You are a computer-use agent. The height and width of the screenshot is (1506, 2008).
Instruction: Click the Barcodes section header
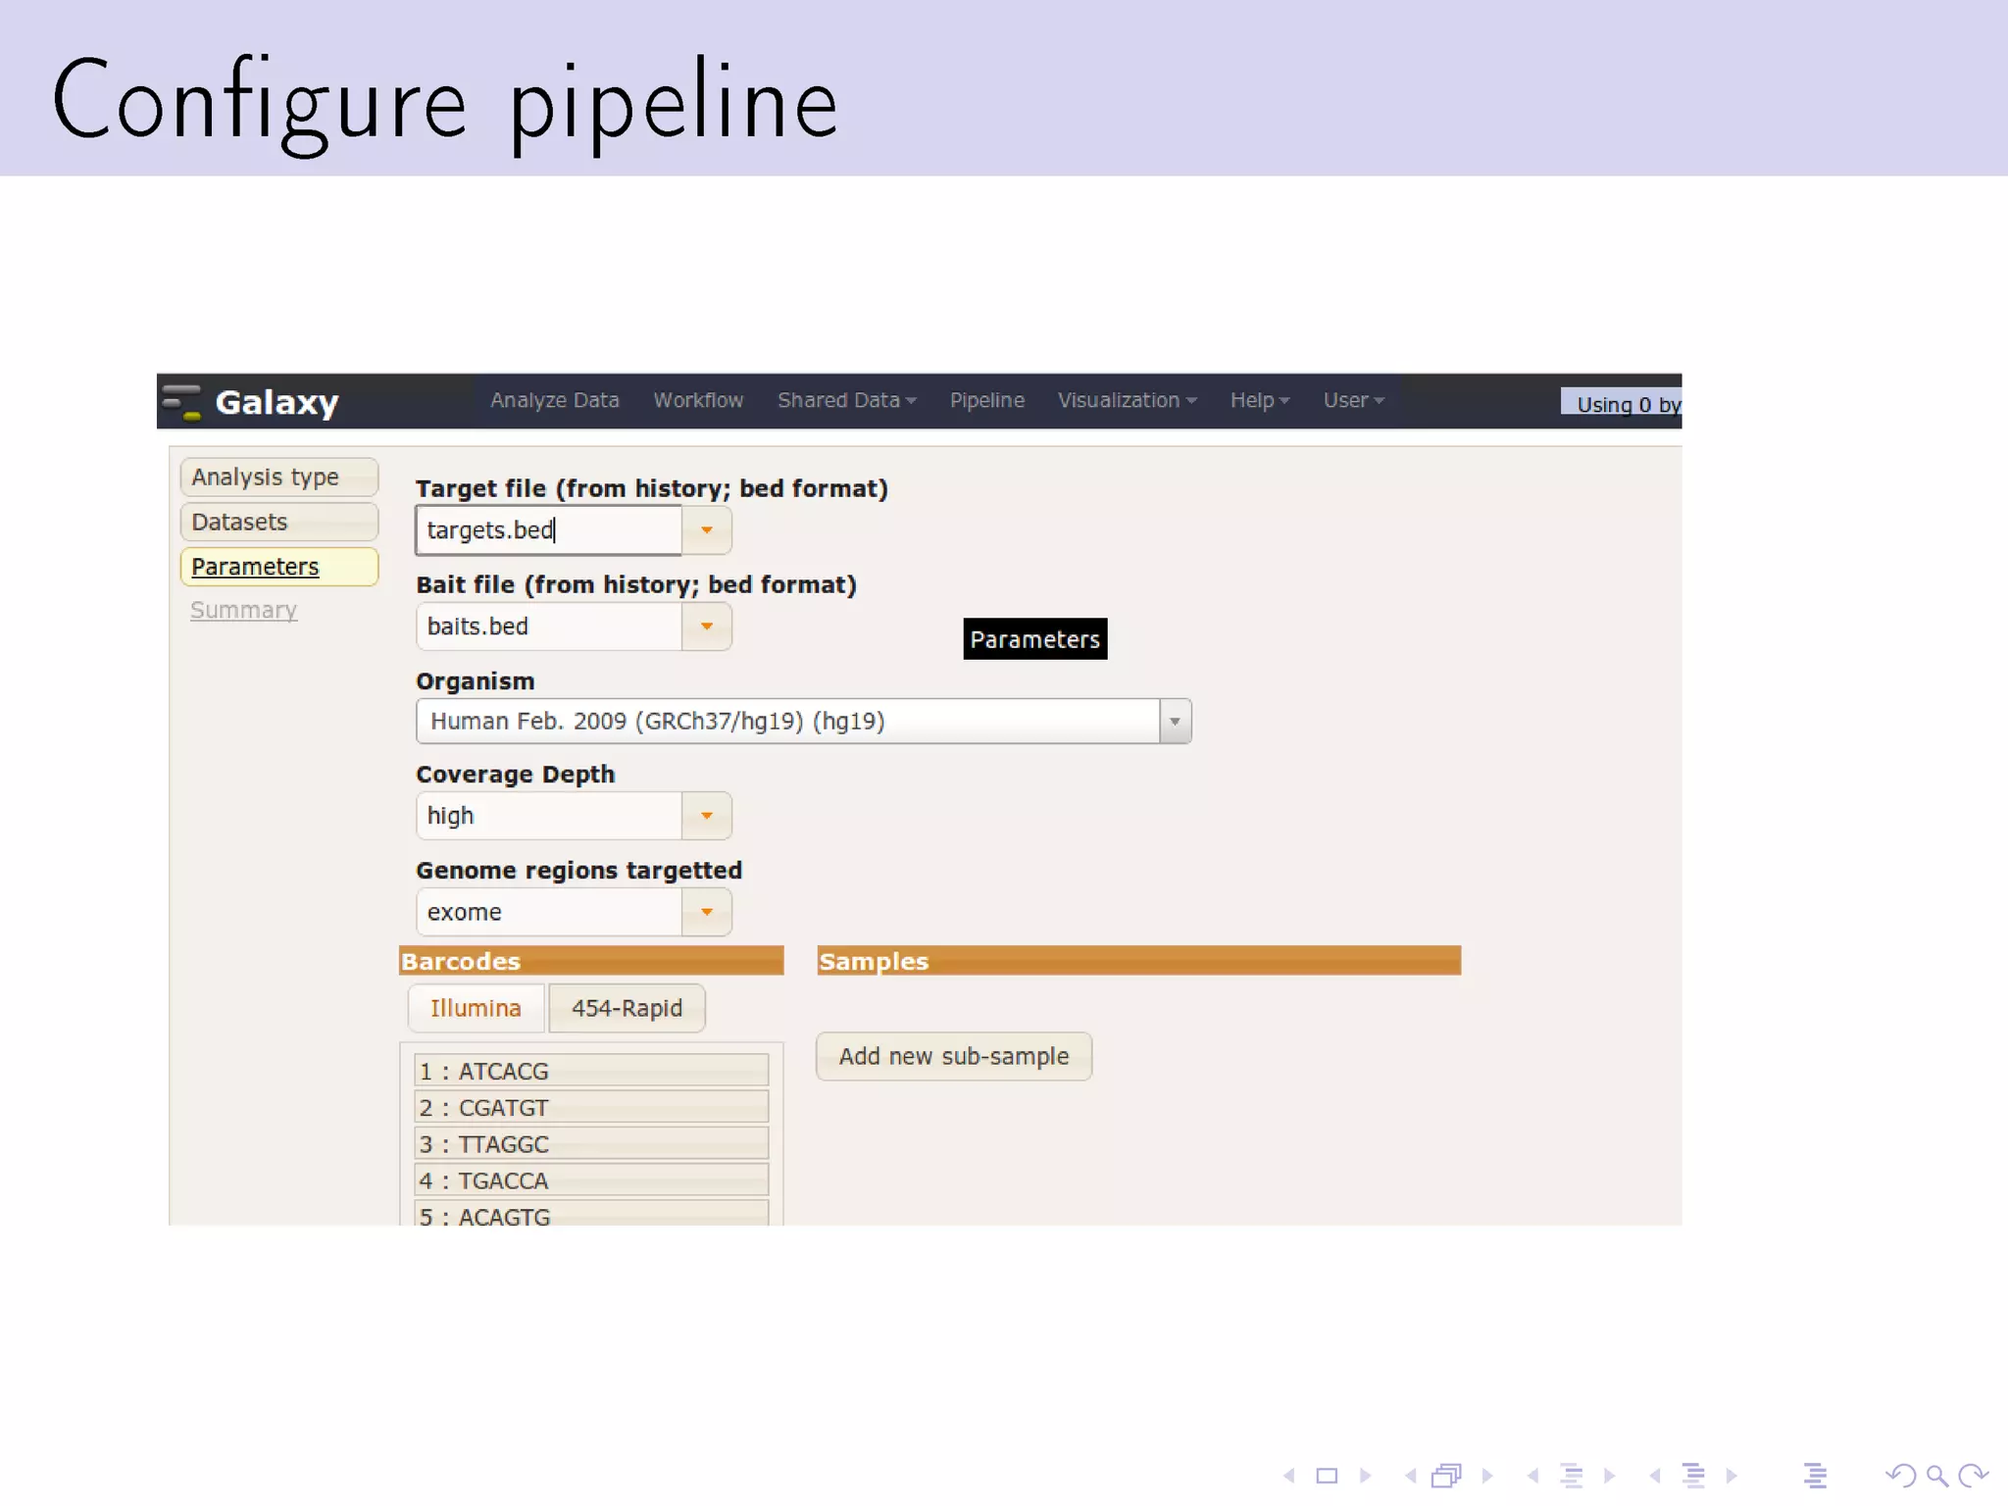(591, 961)
